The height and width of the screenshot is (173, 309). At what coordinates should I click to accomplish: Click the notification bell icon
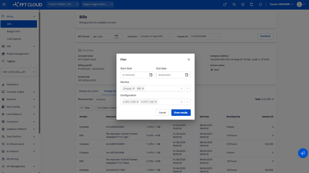point(260,5)
